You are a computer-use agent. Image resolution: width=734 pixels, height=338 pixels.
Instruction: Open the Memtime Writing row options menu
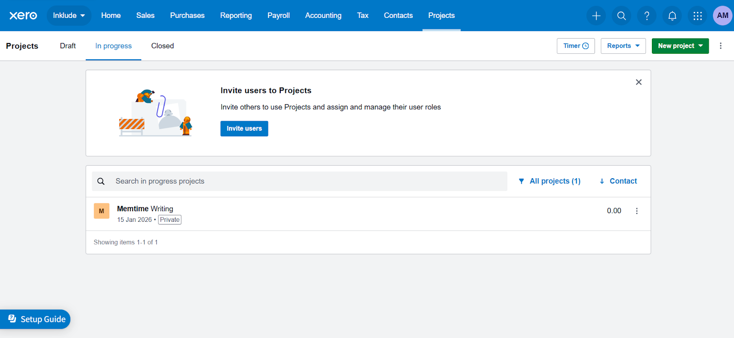click(x=637, y=211)
